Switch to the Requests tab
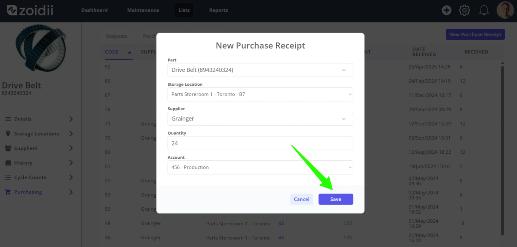This screenshot has height=247, width=517. pyautogui.click(x=117, y=36)
